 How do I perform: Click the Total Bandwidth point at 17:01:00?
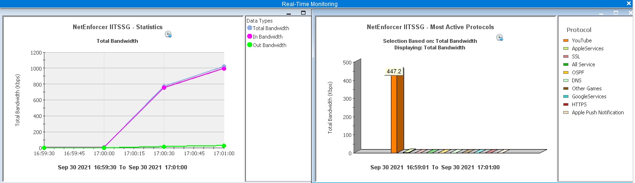pyautogui.click(x=224, y=67)
